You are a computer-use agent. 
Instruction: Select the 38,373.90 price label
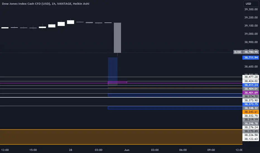click(x=251, y=100)
